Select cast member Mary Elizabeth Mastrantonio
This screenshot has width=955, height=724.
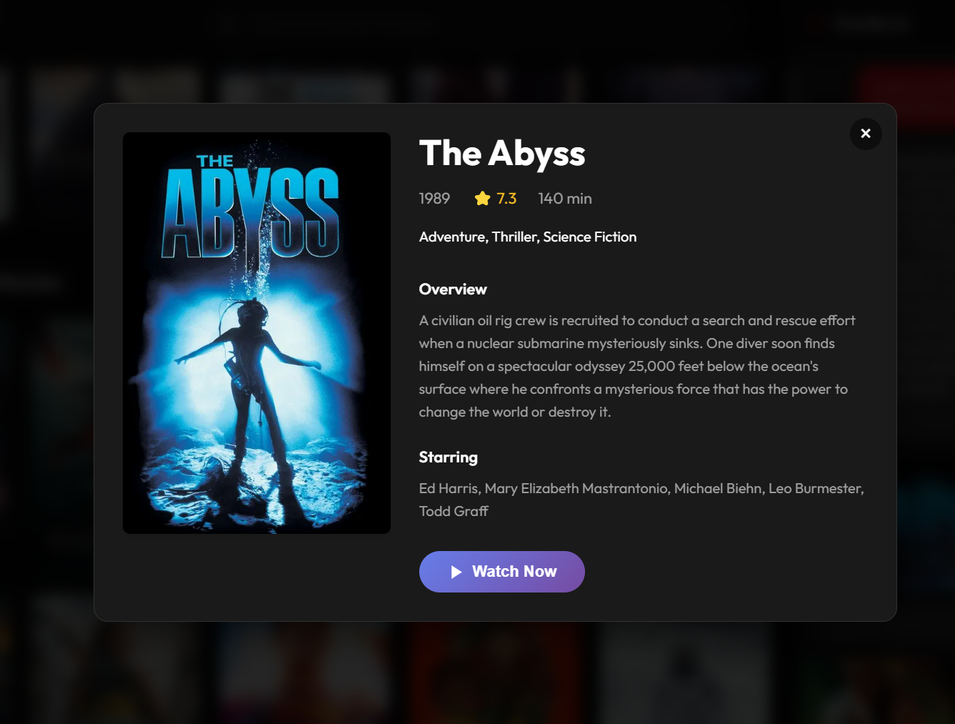(x=576, y=489)
